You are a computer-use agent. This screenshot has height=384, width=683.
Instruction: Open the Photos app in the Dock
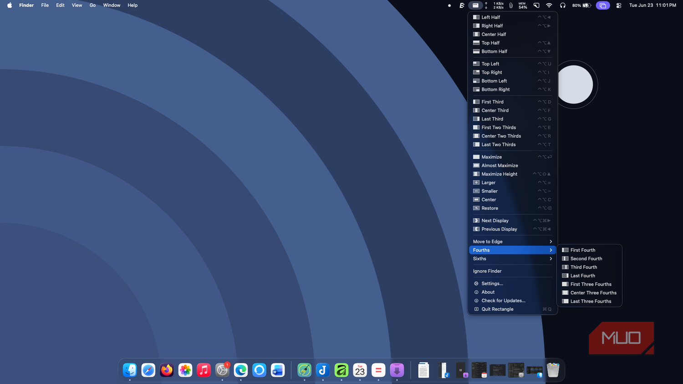tap(185, 370)
